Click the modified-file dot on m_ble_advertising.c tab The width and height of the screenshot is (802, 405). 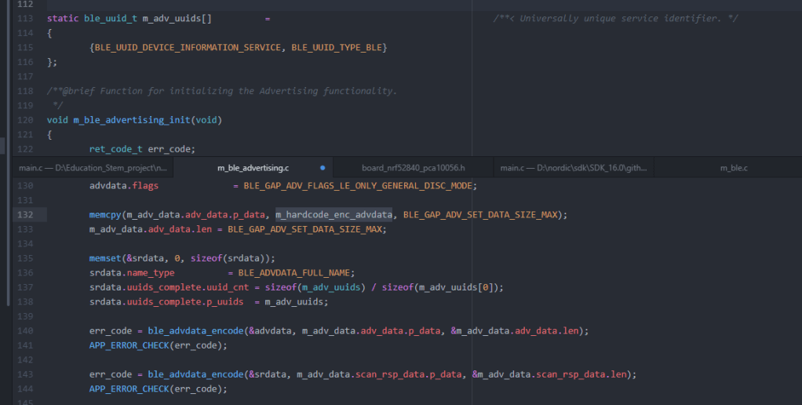click(x=323, y=168)
